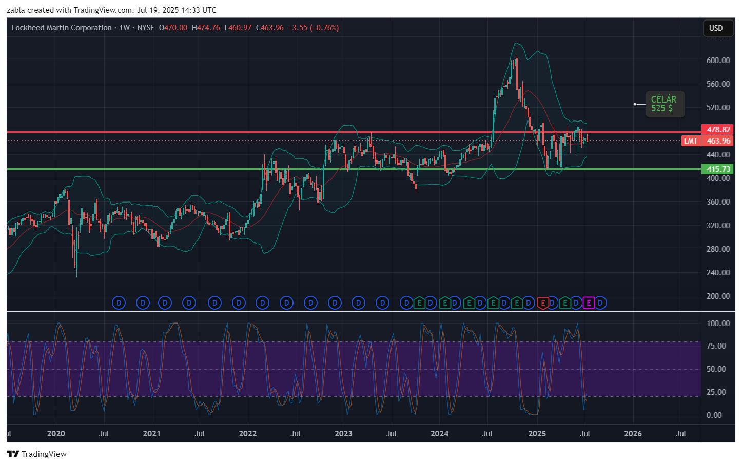
Task: Click the open value O470.00
Action: coord(173,28)
